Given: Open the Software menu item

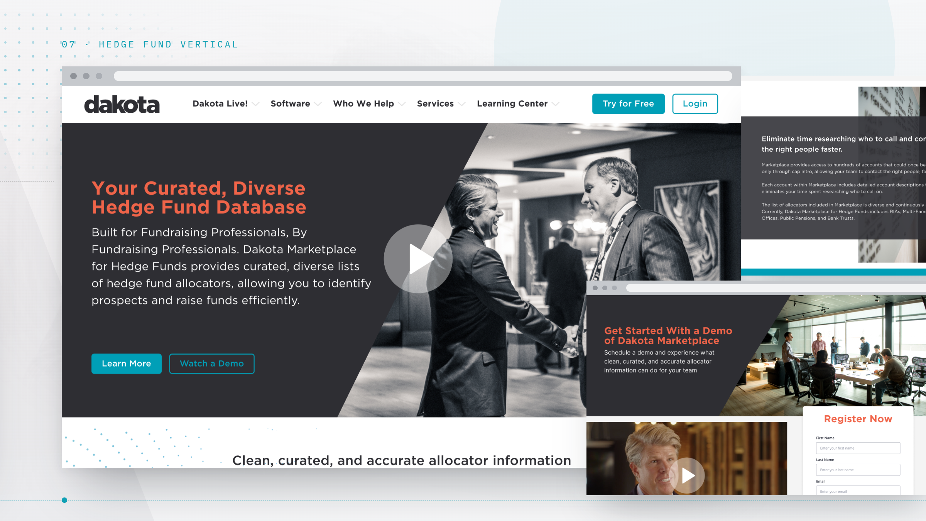Looking at the screenshot, I should pyautogui.click(x=290, y=103).
